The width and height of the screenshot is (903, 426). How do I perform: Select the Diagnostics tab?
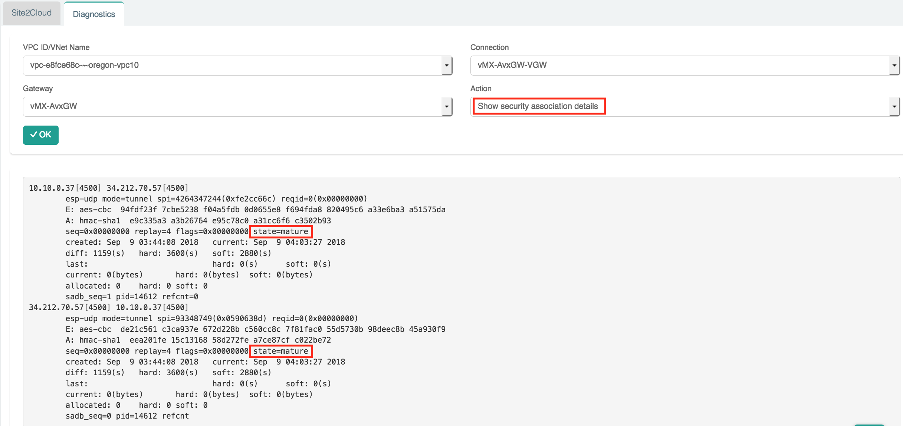click(94, 14)
